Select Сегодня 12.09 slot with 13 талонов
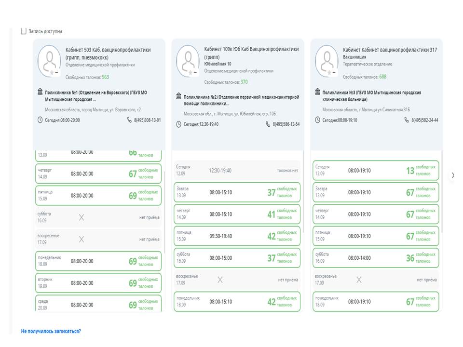This screenshot has height=347, width=463. click(x=375, y=171)
